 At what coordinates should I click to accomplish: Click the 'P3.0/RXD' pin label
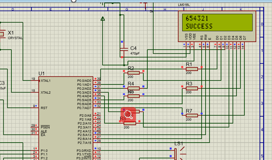tap(84, 150)
